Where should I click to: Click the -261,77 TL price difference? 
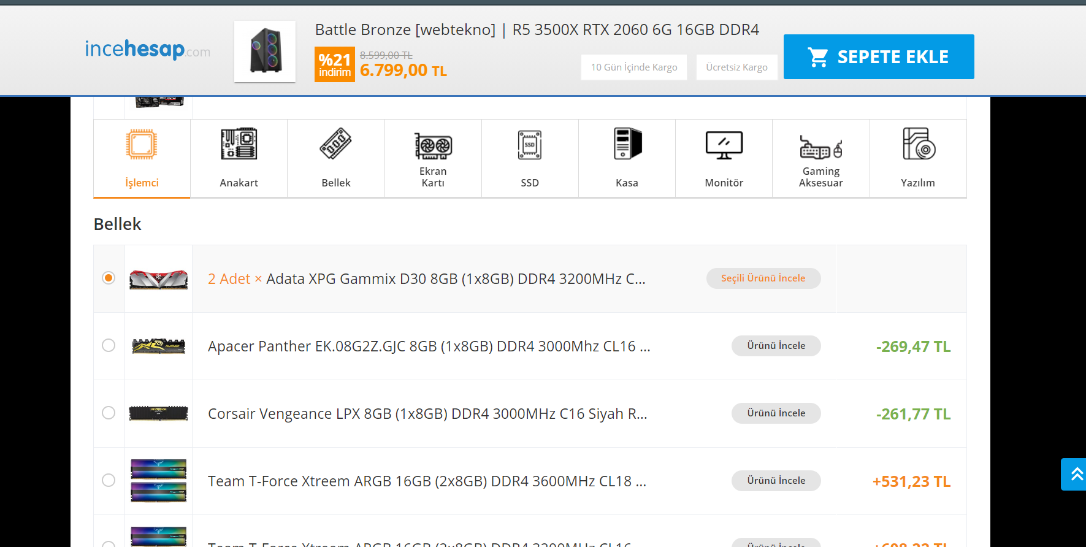click(914, 415)
